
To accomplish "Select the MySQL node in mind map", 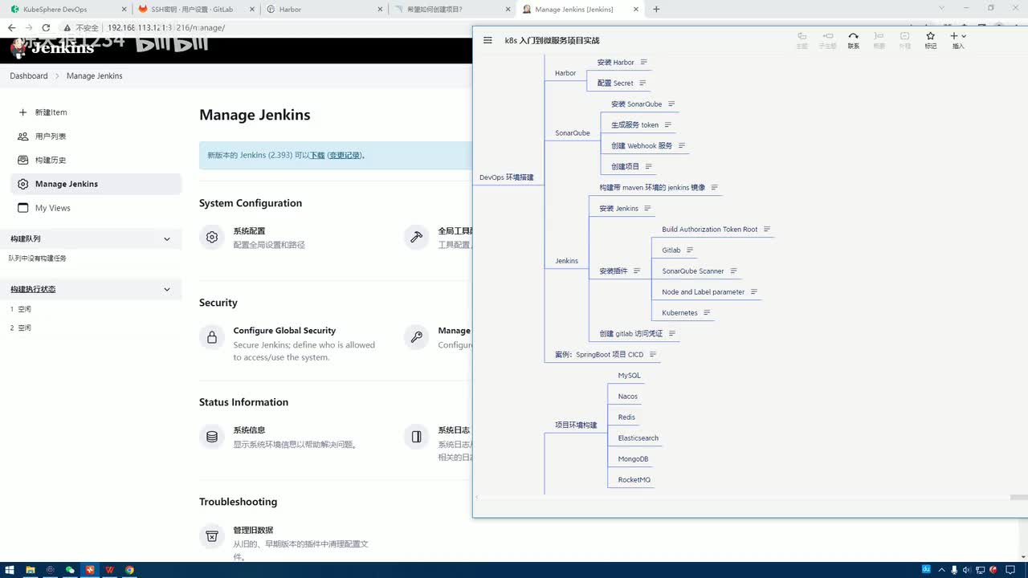I will 629,375.
